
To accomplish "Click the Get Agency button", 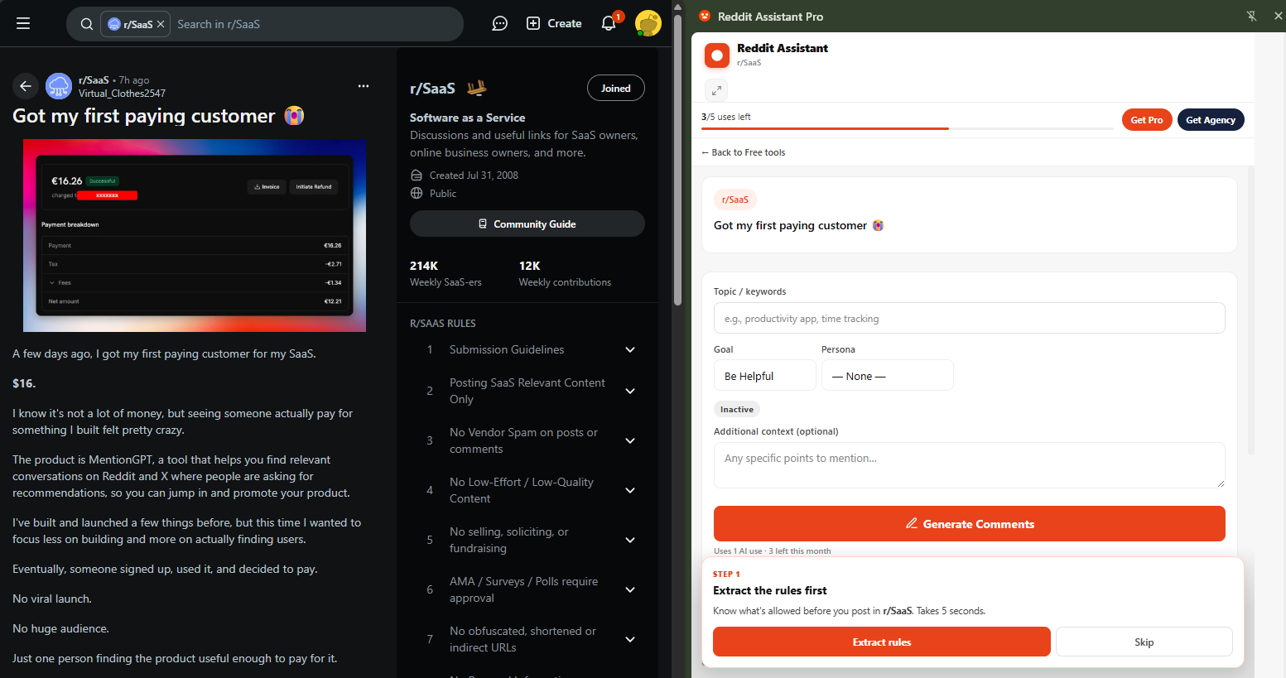I will (x=1210, y=120).
